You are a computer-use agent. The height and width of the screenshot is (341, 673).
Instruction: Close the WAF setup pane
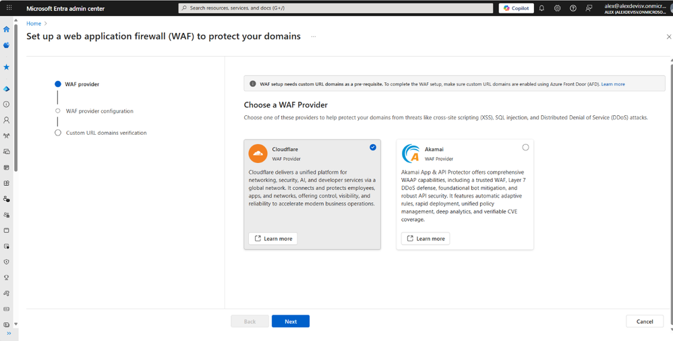669,37
